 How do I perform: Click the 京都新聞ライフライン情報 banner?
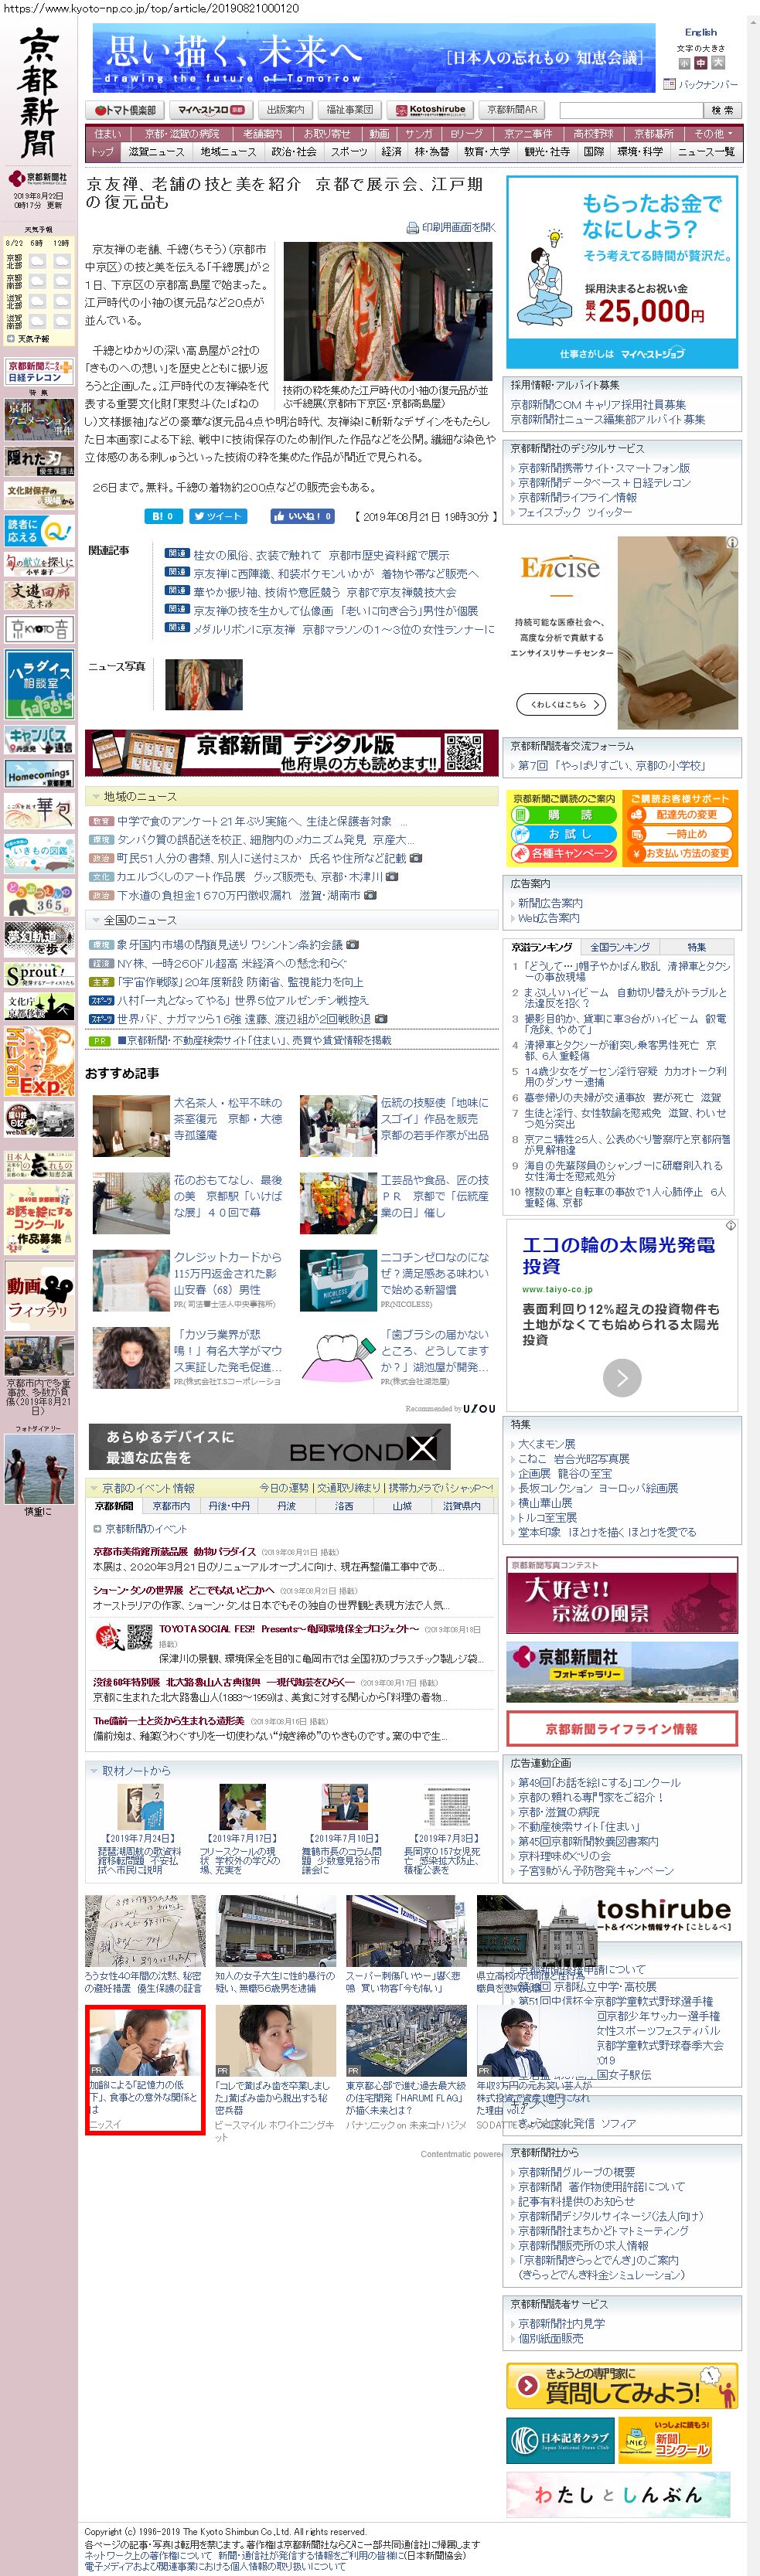(x=621, y=1728)
